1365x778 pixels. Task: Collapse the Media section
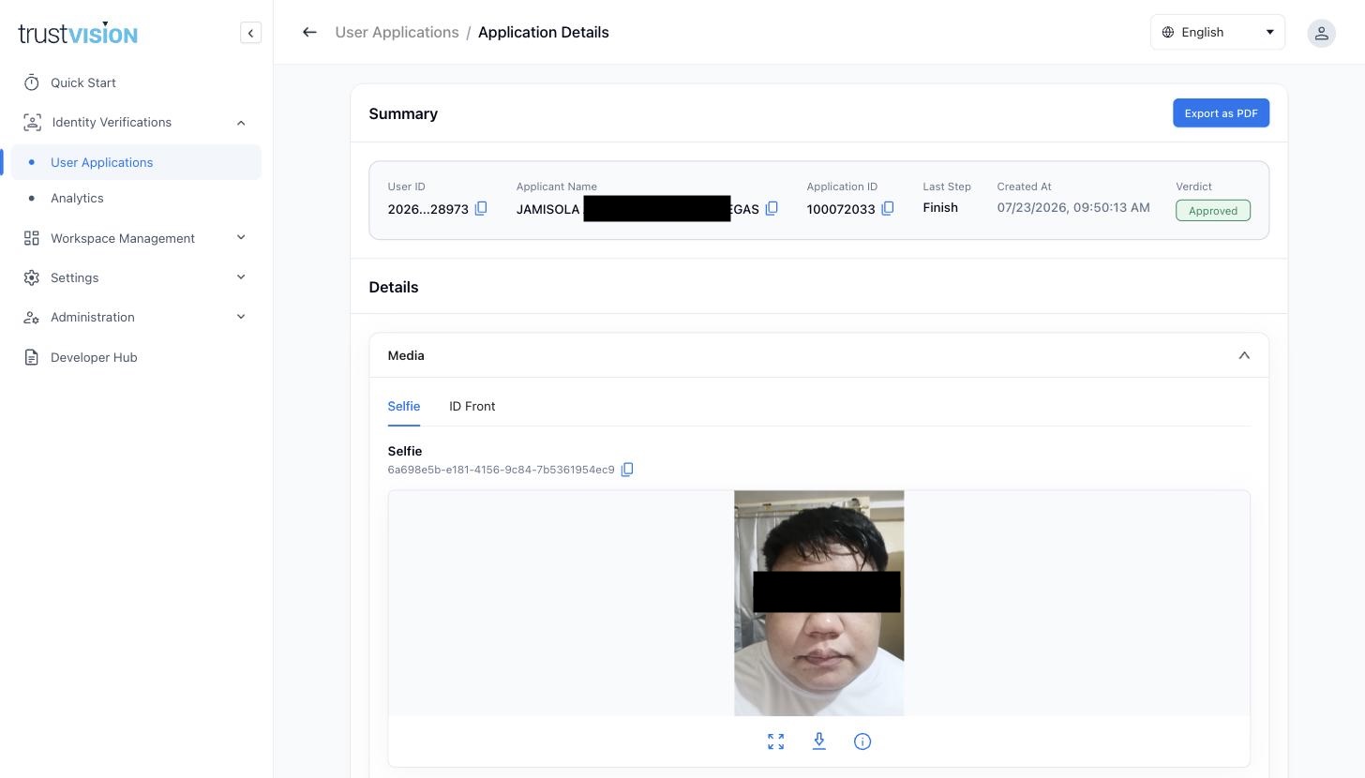[1244, 355]
